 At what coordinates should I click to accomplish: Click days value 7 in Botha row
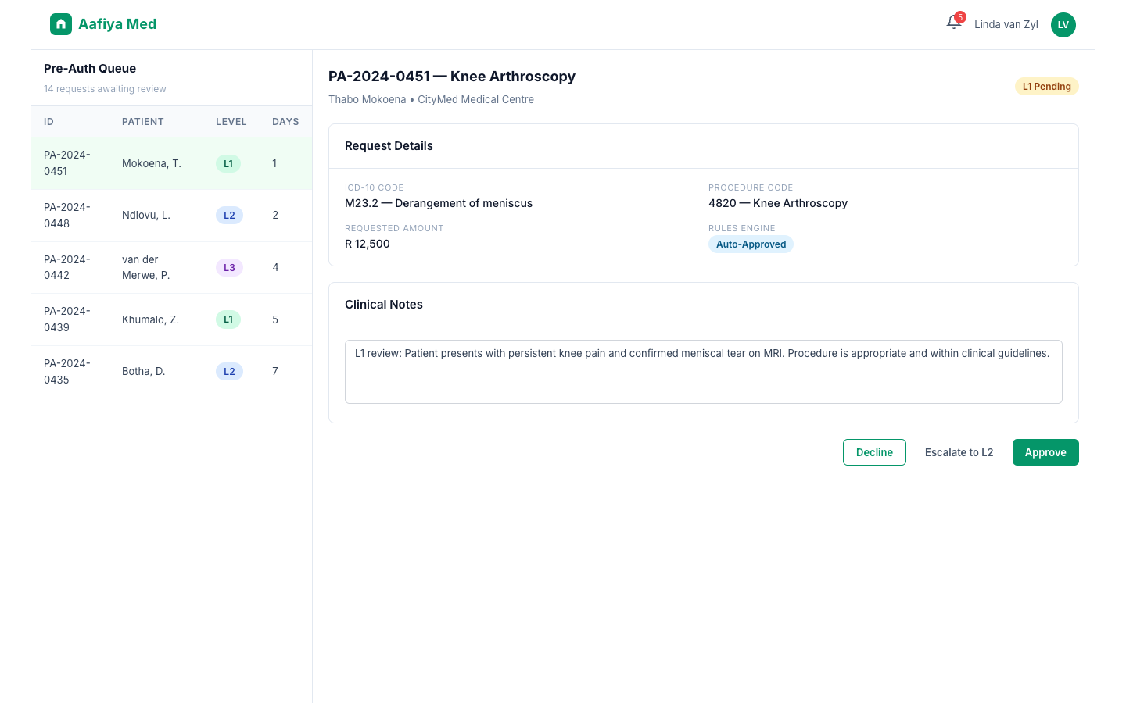coord(275,371)
